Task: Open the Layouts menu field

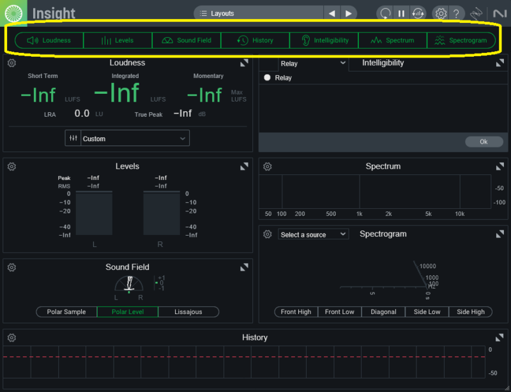Action: pos(258,13)
